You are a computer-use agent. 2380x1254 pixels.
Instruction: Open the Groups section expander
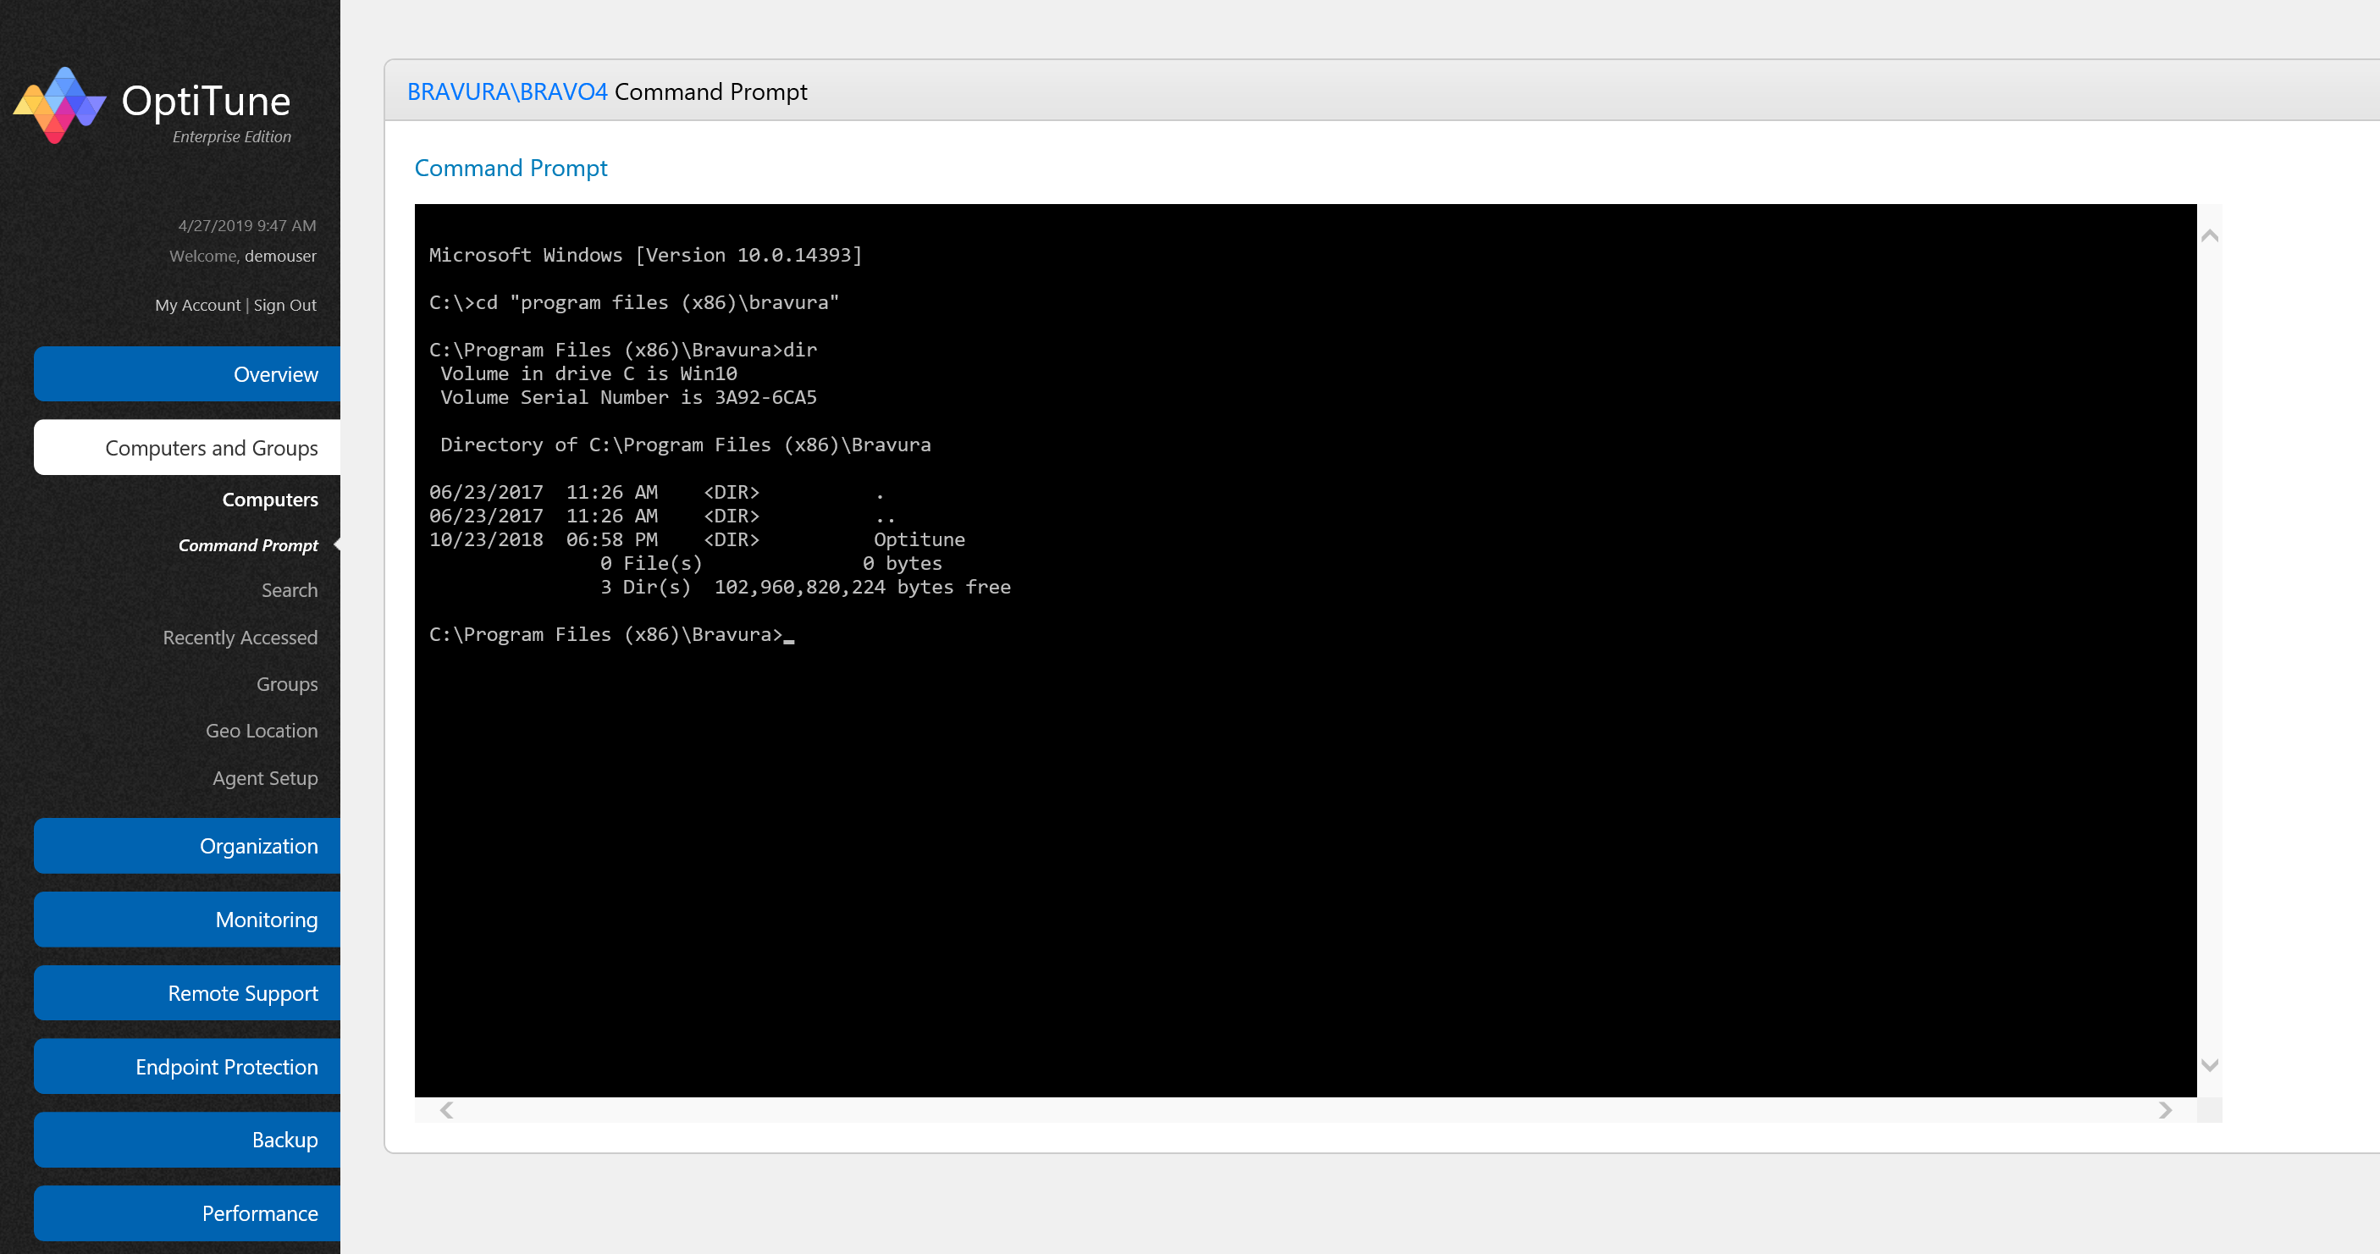click(288, 682)
